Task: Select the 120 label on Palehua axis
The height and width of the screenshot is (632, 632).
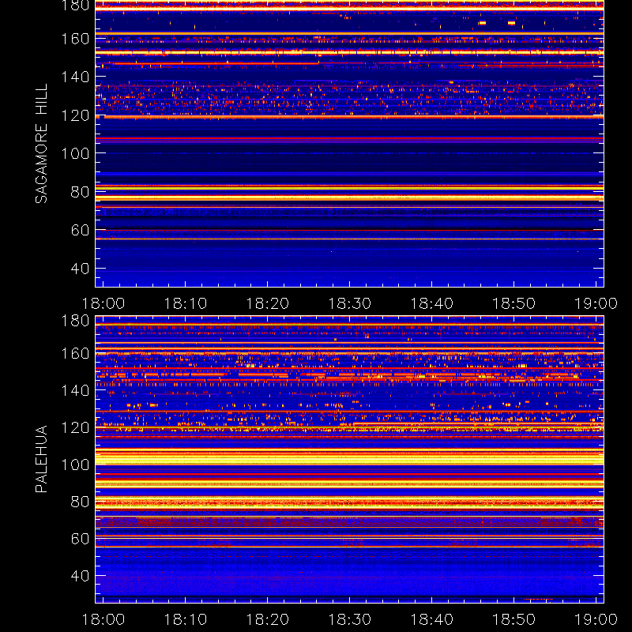Action: tap(75, 427)
